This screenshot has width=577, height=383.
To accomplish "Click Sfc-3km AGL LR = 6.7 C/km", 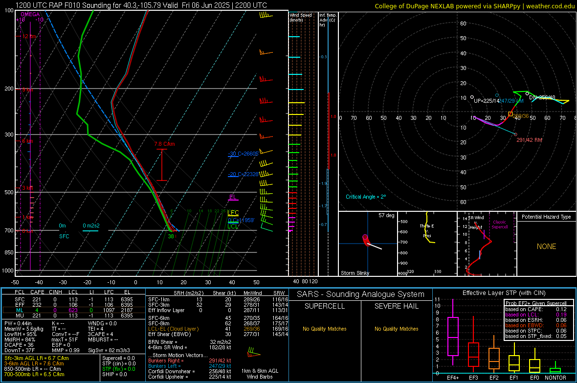I will click(x=37, y=358).
